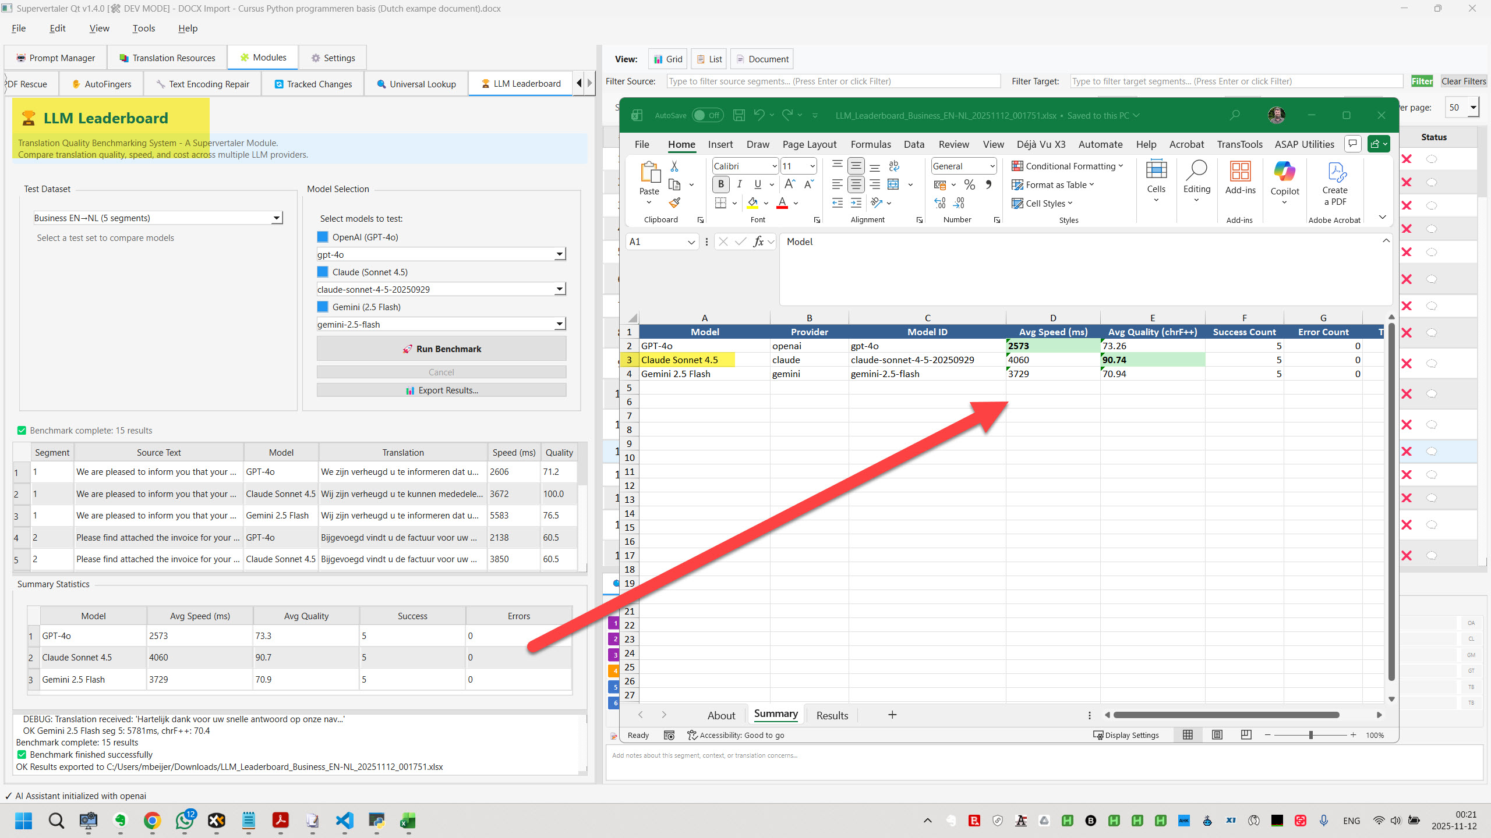Click the Merge & Center icon

point(893,184)
